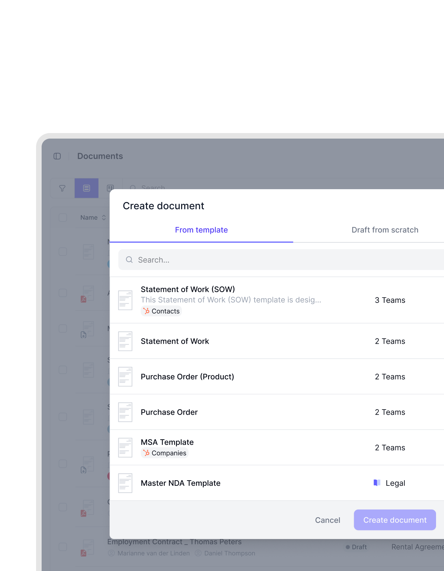The image size is (444, 571).
Task: Click 2 Teams on Purchase Order (Product) row
Action: coord(390,377)
